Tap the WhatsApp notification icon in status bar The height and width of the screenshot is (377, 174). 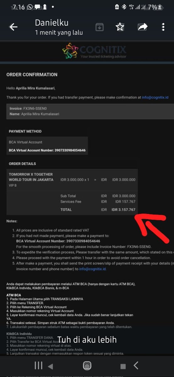(30, 7)
